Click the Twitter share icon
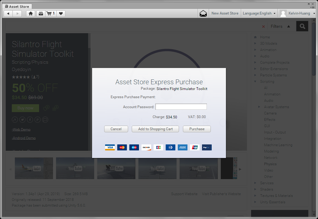 [x=22, y=120]
